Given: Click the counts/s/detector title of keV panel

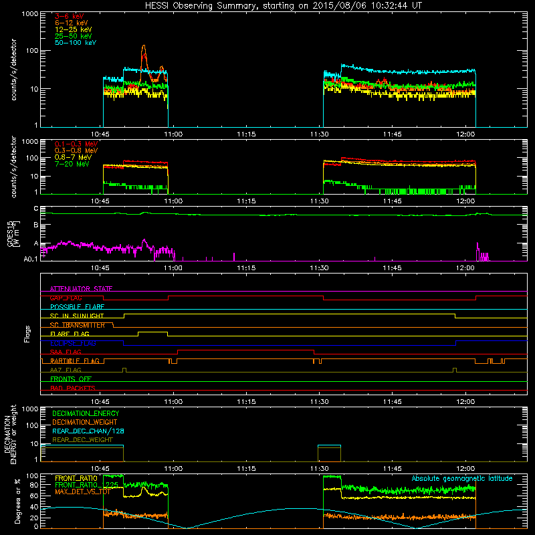Looking at the screenshot, I should click(13, 70).
